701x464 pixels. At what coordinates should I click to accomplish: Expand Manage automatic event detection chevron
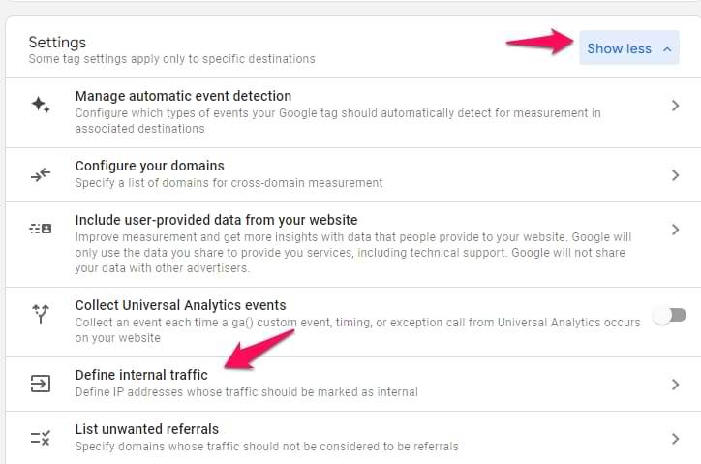pos(675,106)
